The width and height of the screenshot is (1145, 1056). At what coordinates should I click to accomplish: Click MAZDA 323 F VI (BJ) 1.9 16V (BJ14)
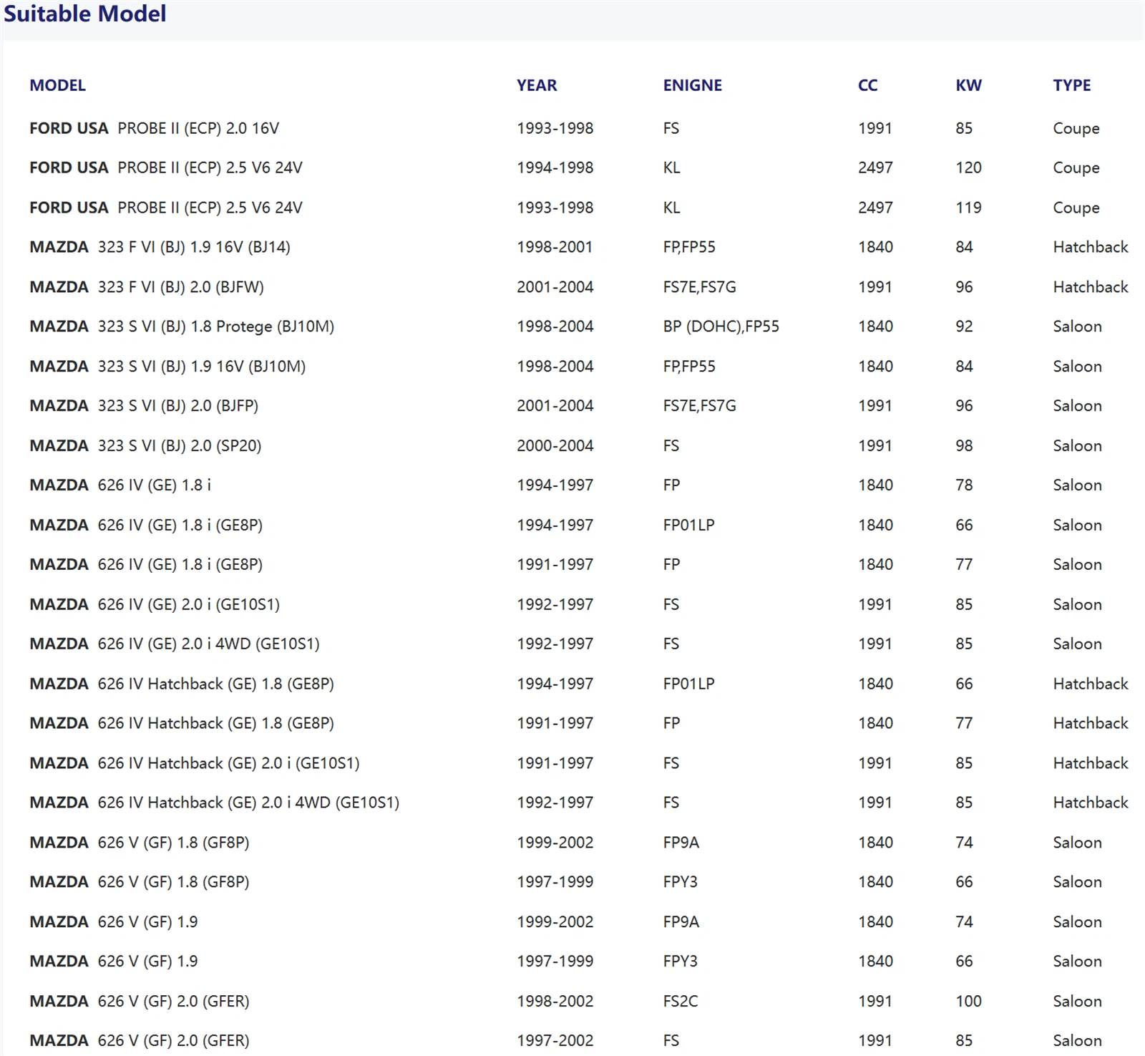click(x=160, y=247)
